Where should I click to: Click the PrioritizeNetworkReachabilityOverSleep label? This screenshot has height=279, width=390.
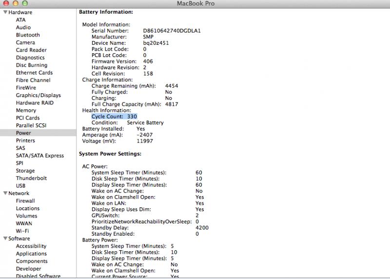tap(141, 221)
